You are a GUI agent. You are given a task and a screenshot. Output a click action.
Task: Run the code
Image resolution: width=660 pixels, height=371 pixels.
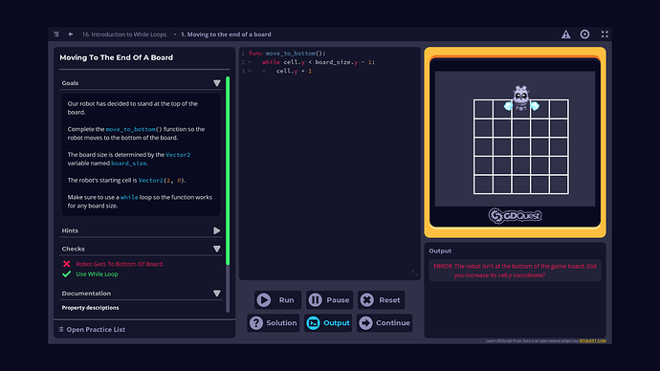click(277, 300)
